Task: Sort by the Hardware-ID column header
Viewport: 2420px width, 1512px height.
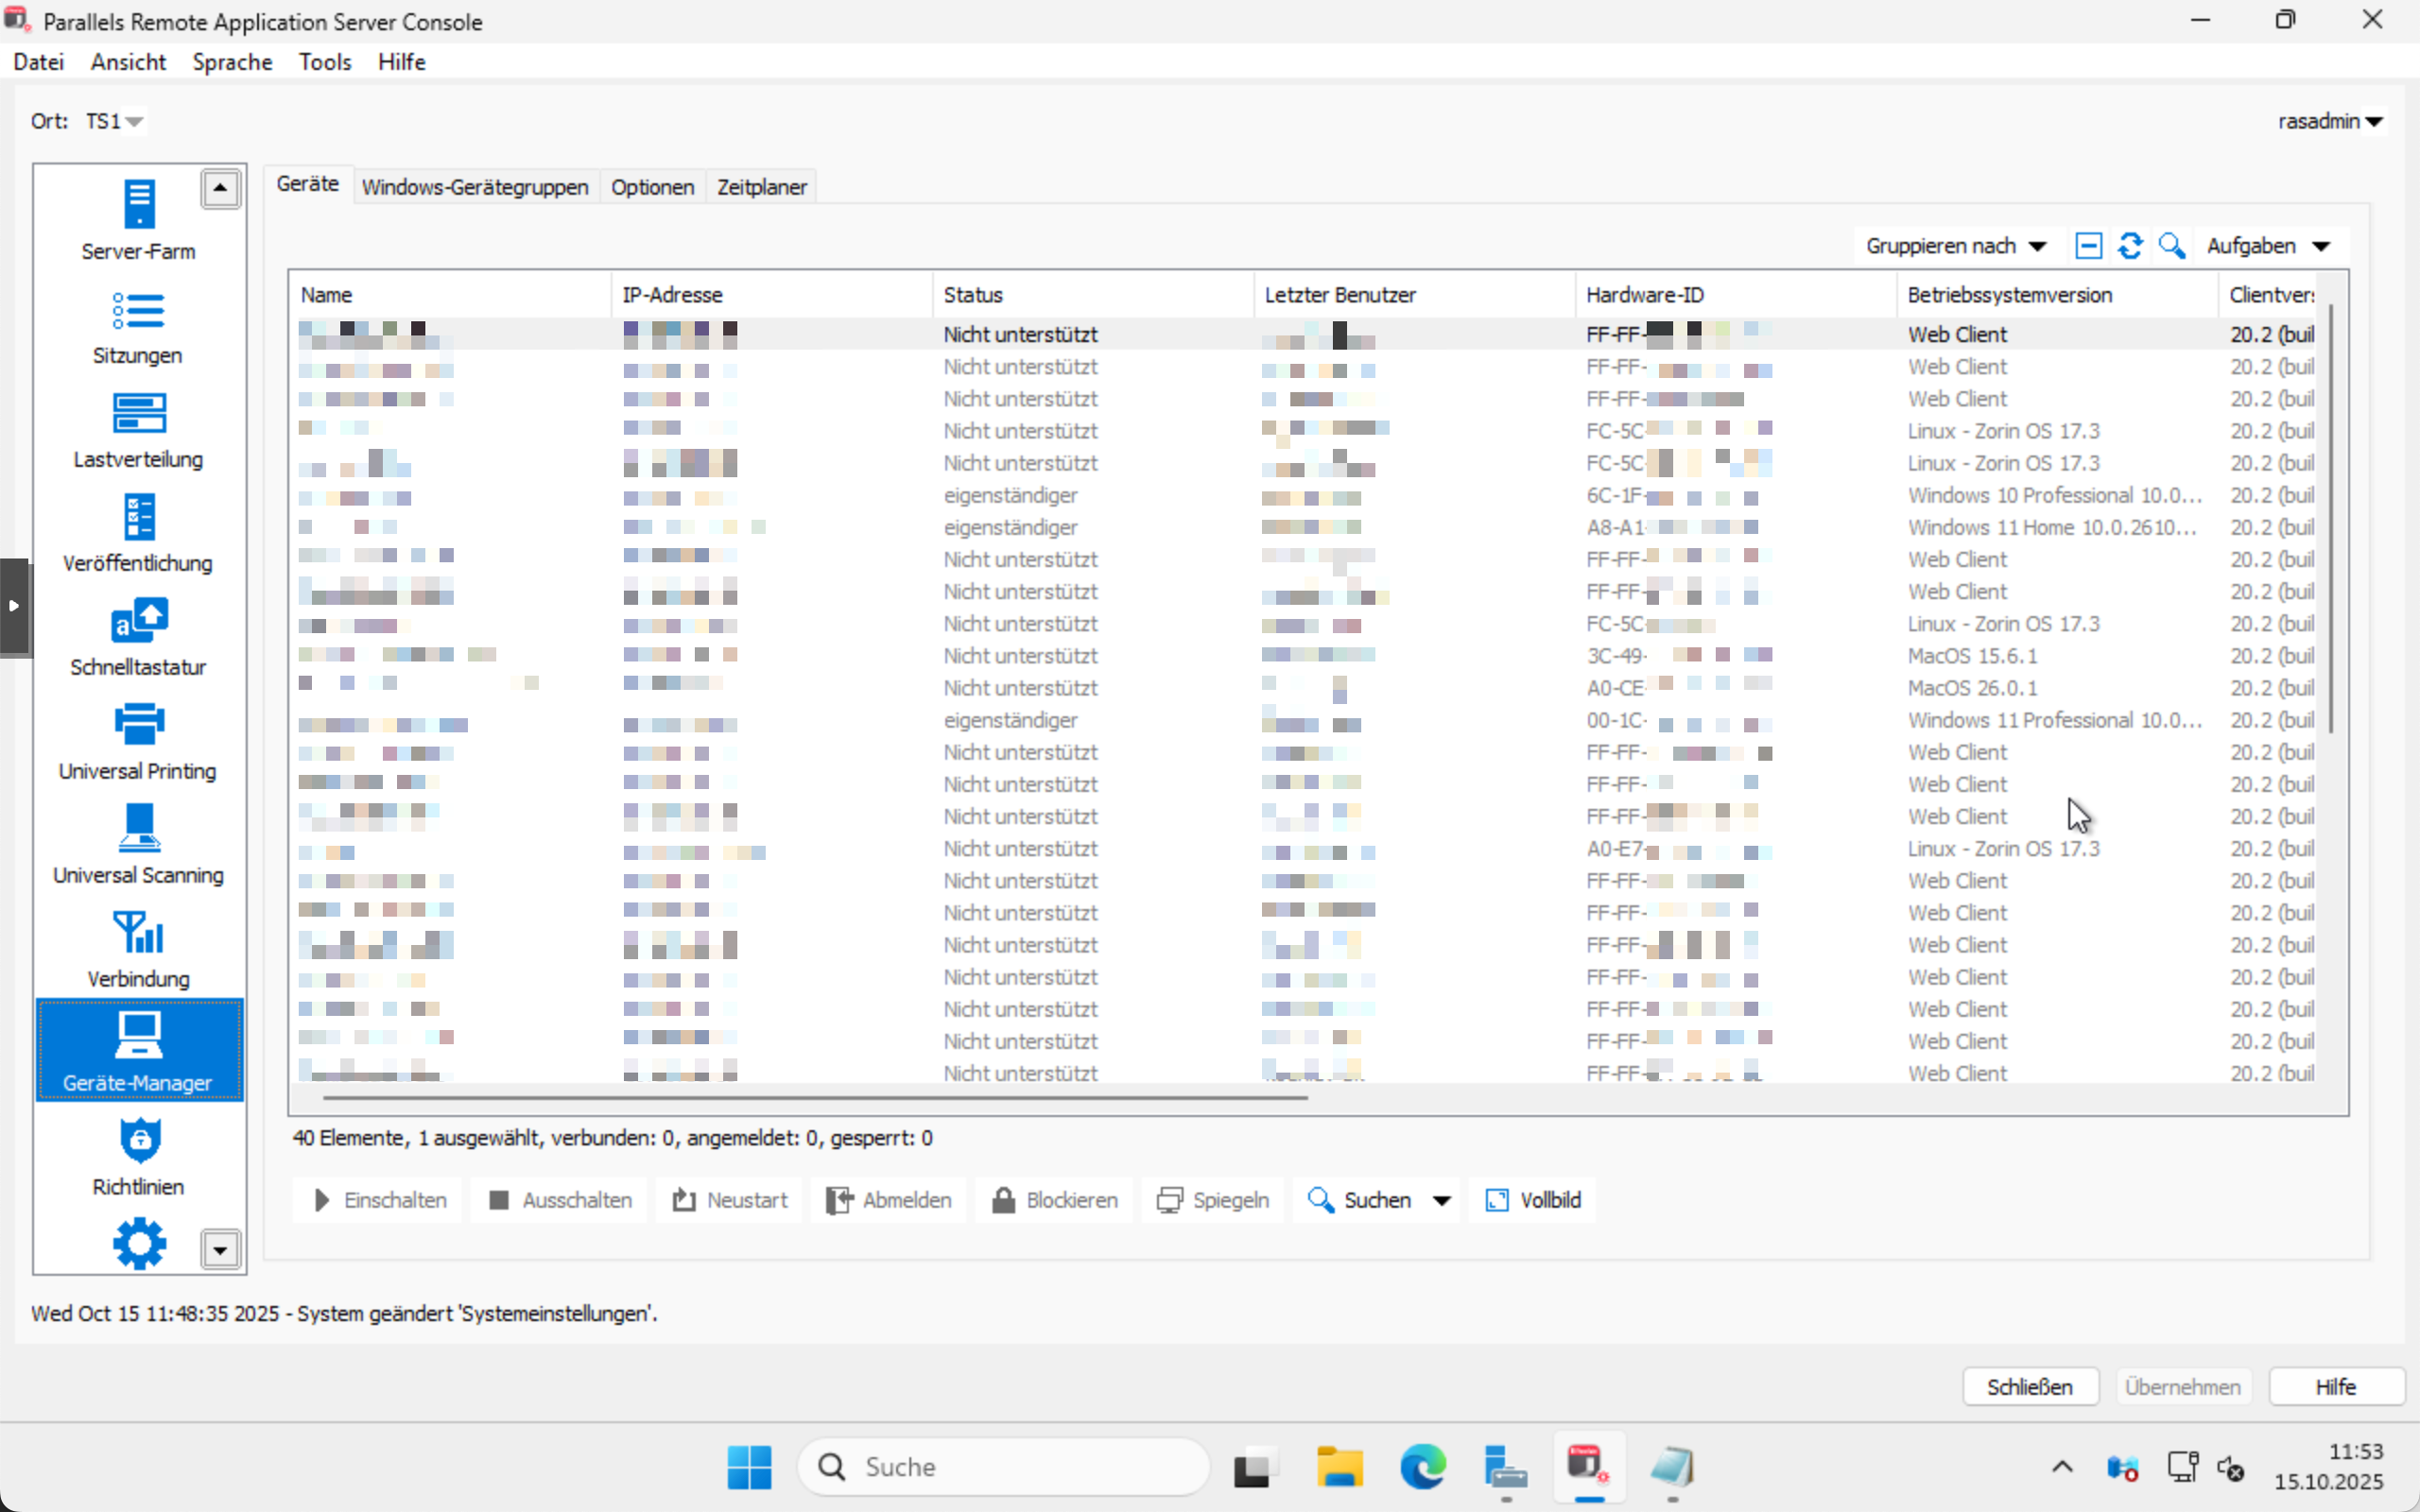Action: point(1644,295)
